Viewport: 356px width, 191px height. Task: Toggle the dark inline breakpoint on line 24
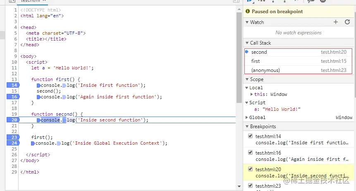tap(33, 143)
